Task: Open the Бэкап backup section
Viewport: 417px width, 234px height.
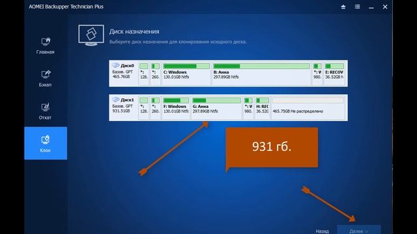Action: pos(45,79)
